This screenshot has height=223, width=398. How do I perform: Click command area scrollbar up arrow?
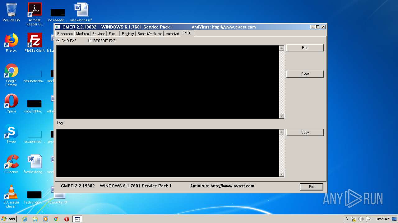click(282, 48)
